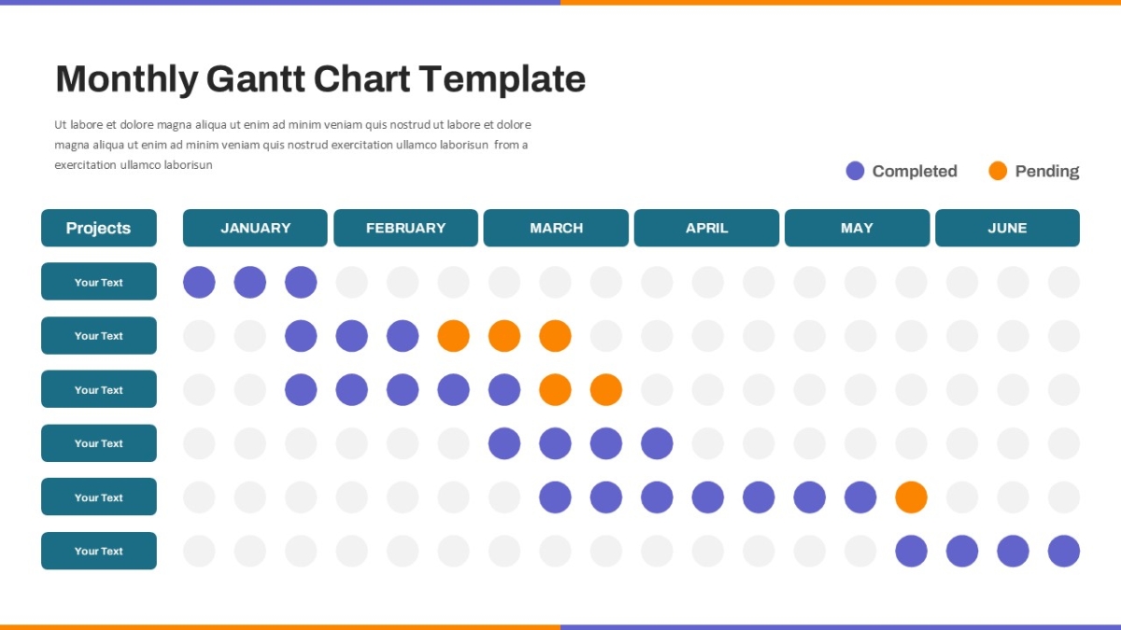Click the orange Pending legend dot
This screenshot has height=630, width=1121.
tap(998, 171)
